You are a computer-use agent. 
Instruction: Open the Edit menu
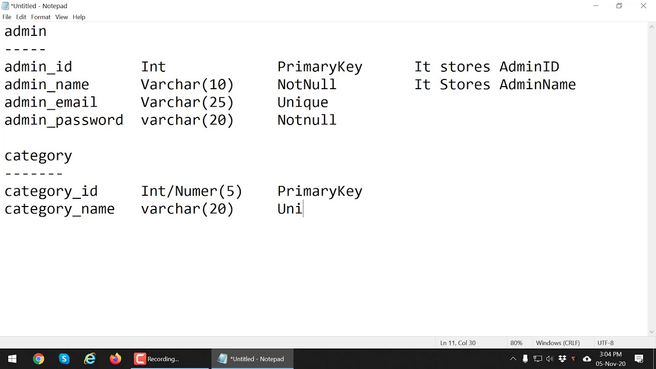pyautogui.click(x=21, y=17)
